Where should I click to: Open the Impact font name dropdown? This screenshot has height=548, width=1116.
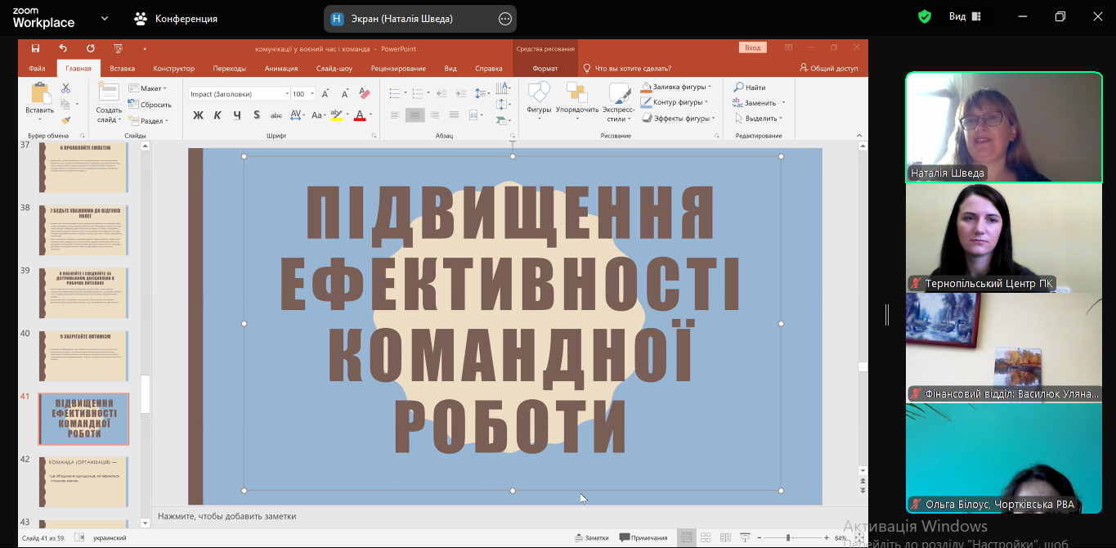click(287, 94)
